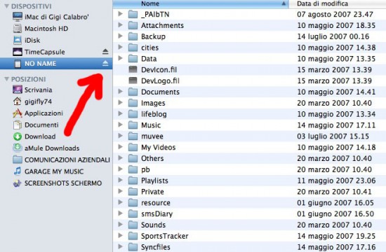Select the Others folder name
The height and width of the screenshot is (252, 386).
pos(152,158)
